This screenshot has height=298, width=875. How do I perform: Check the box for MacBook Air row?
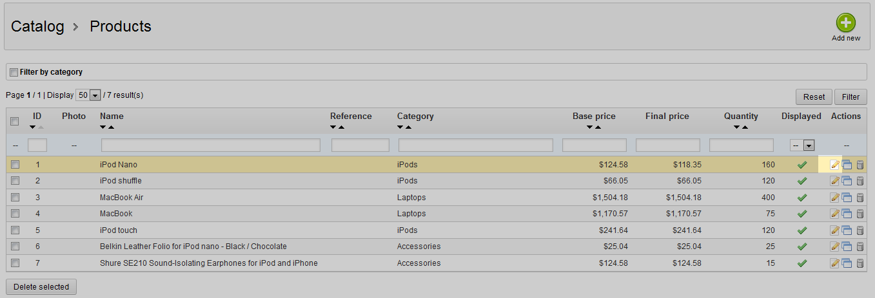point(15,198)
